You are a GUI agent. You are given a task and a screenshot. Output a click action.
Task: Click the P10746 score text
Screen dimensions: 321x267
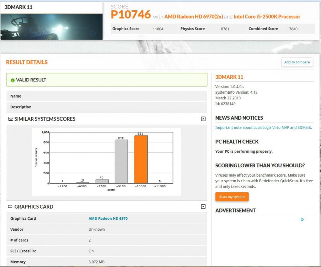point(130,15)
